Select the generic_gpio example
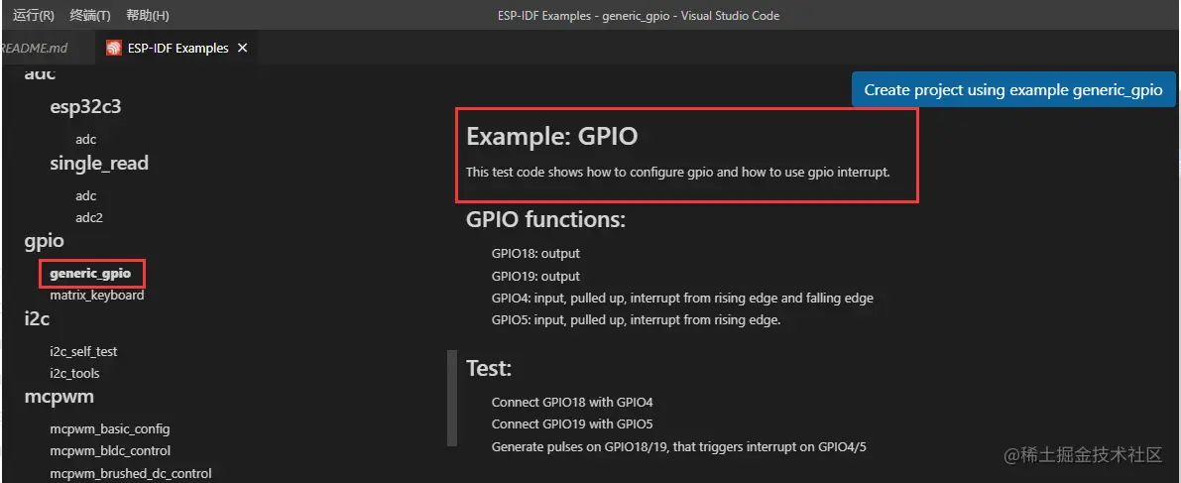 click(90, 274)
